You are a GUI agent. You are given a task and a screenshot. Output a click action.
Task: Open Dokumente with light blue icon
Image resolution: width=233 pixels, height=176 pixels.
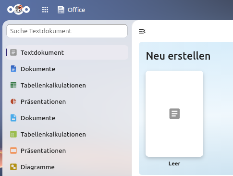[67, 118]
